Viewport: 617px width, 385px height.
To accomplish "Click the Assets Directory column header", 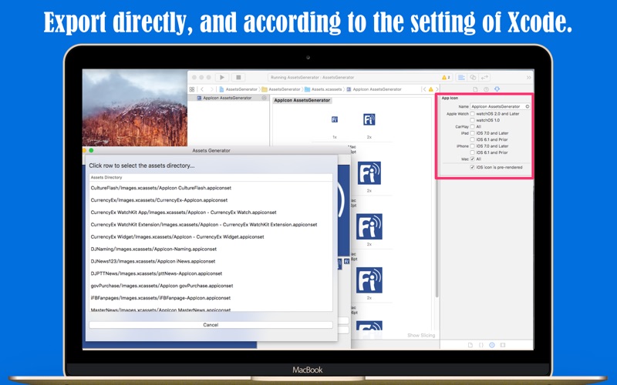I will click(x=211, y=178).
